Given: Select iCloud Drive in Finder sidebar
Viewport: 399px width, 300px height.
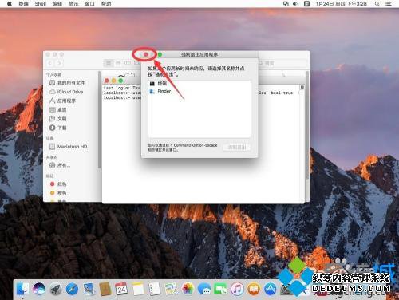Looking at the screenshot, I should coord(70,92).
